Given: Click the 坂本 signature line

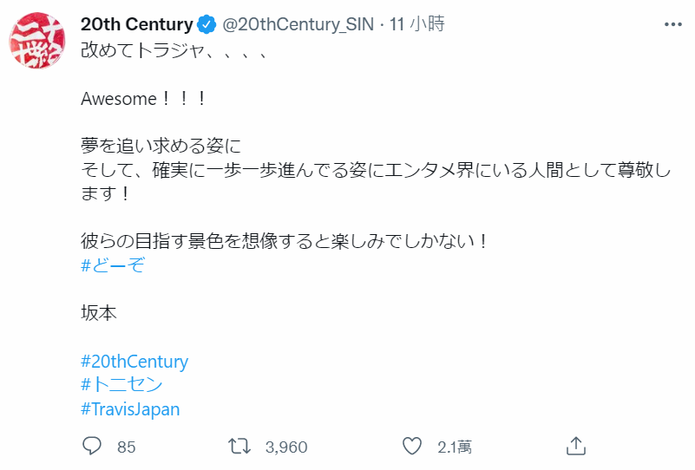Looking at the screenshot, I should (99, 313).
